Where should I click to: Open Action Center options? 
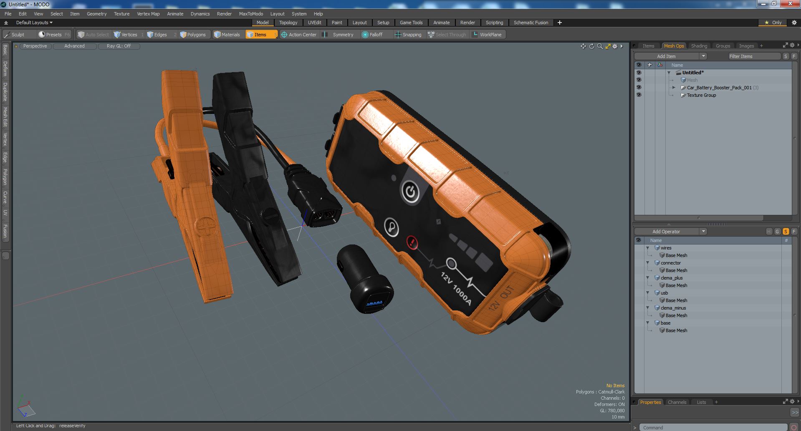tap(299, 35)
